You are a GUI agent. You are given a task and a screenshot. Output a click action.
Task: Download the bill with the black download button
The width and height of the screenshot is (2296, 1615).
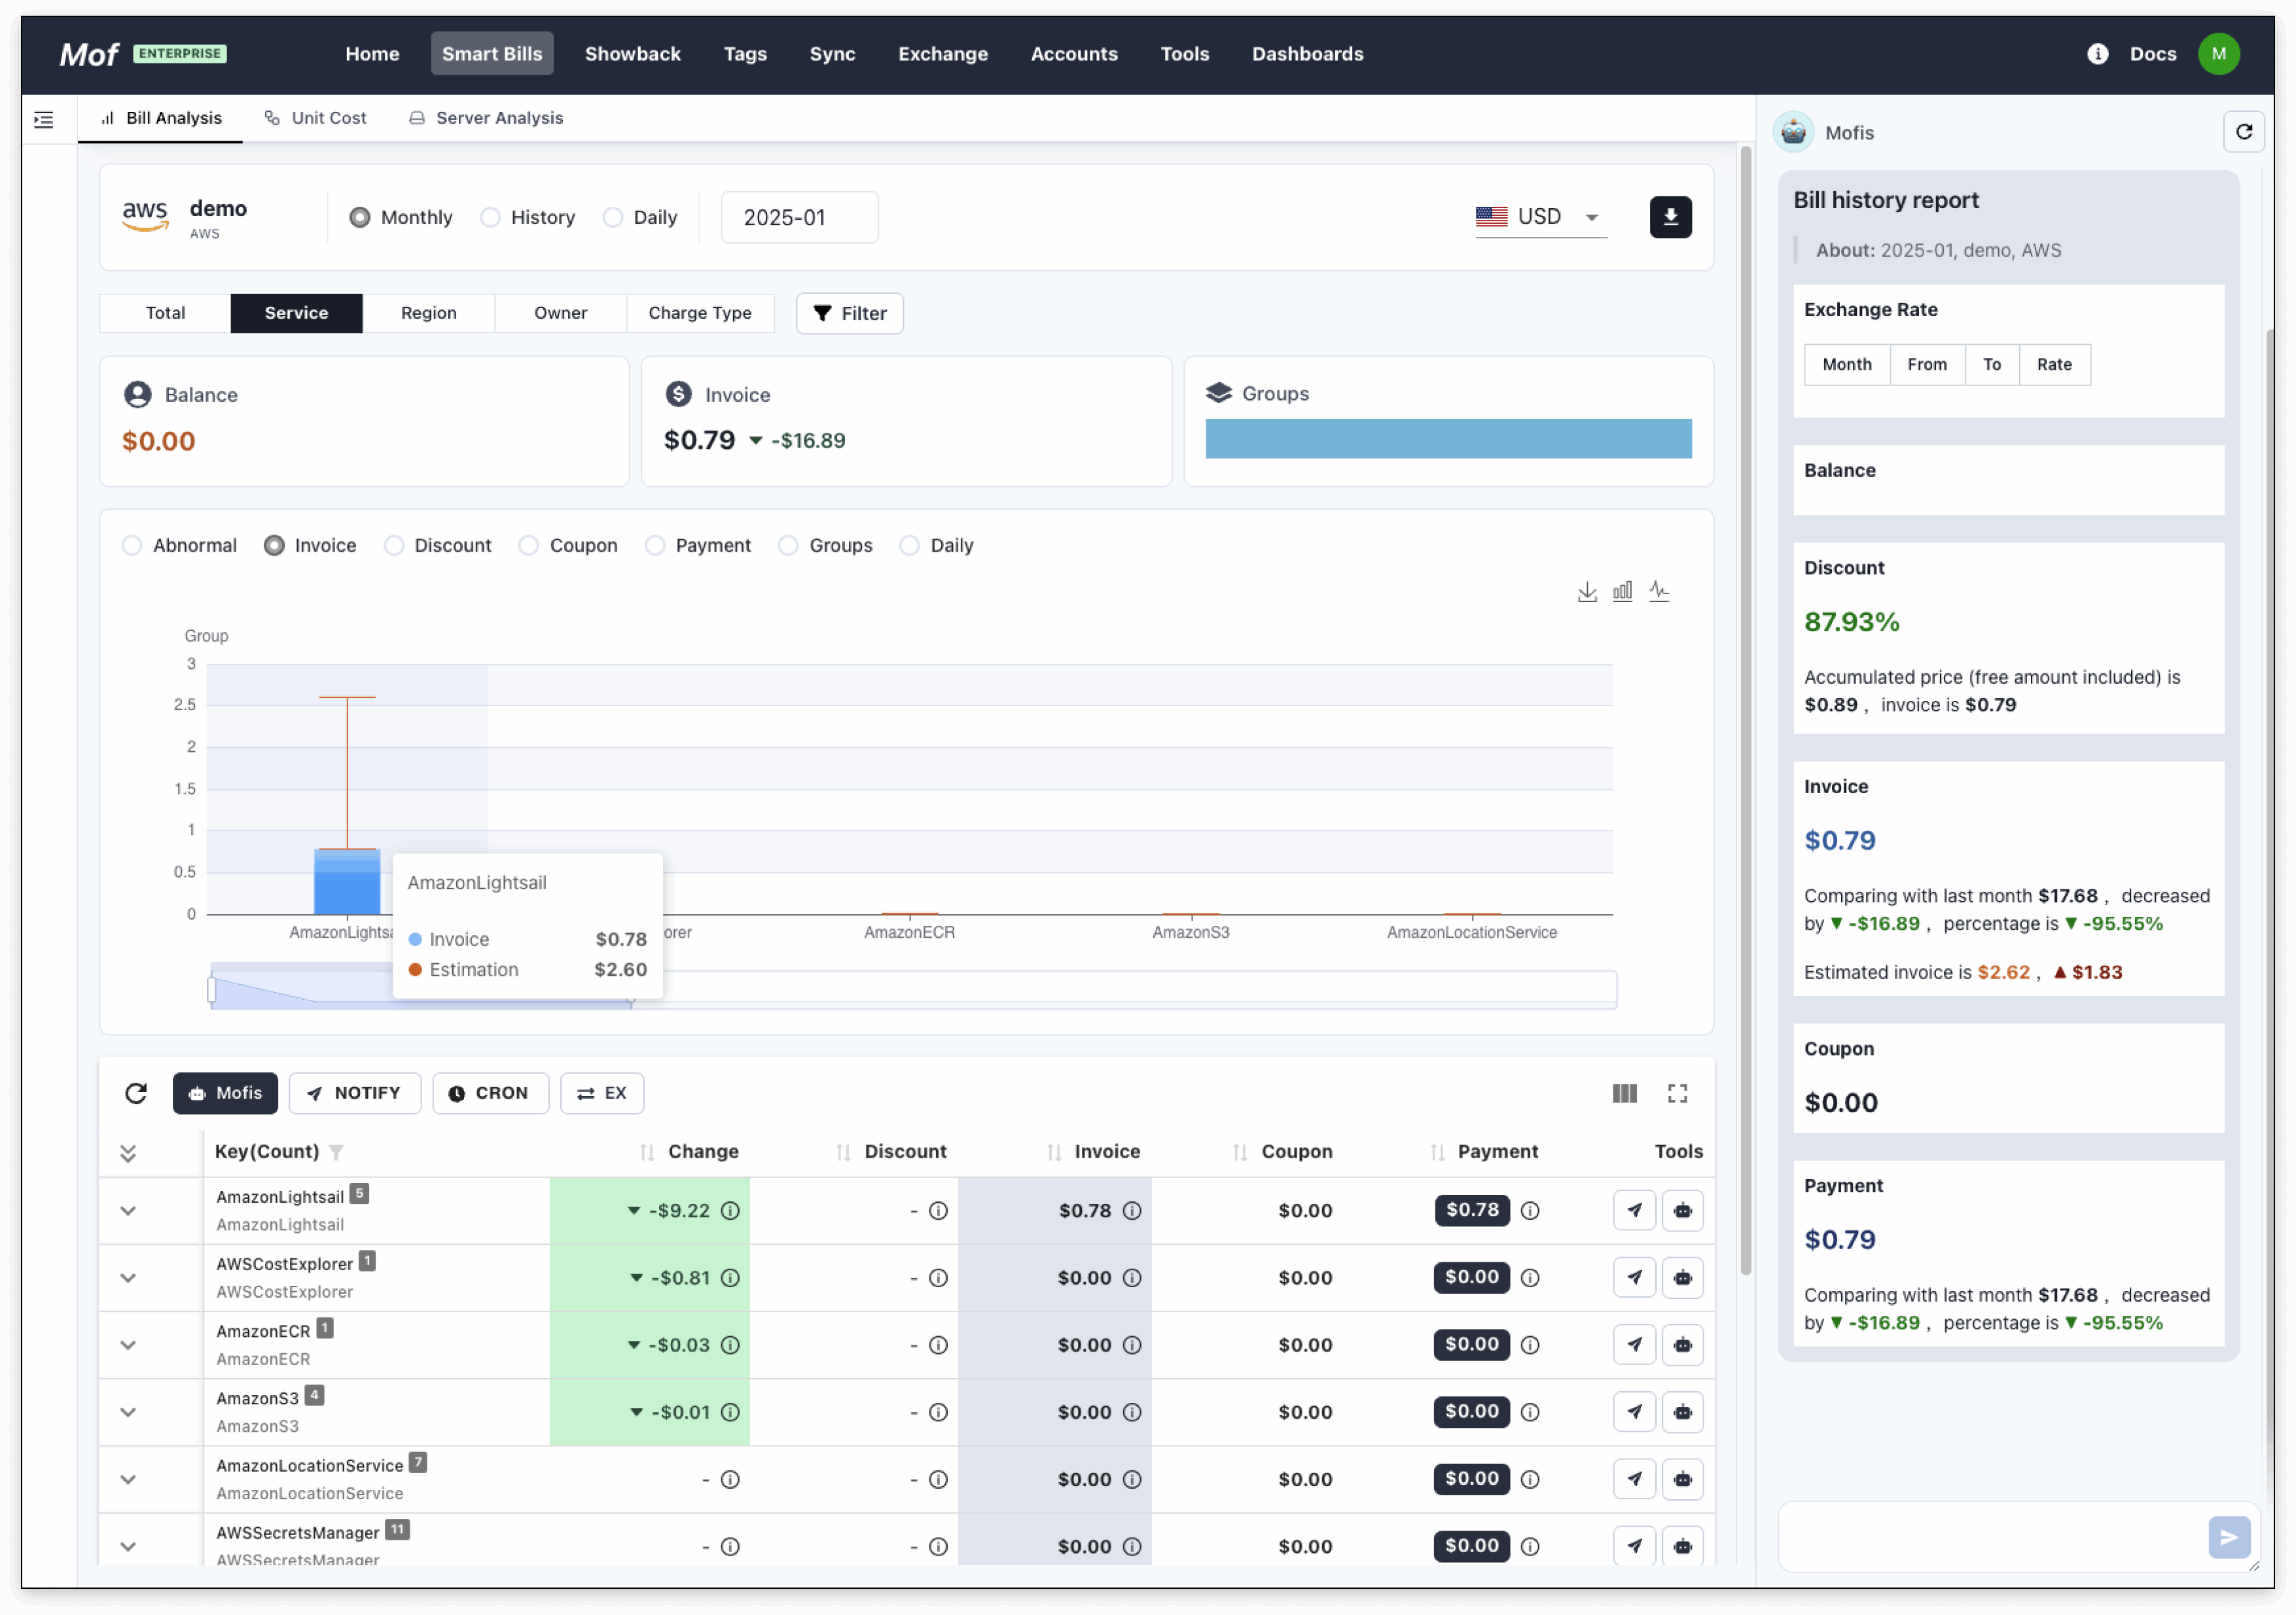pyautogui.click(x=1670, y=217)
